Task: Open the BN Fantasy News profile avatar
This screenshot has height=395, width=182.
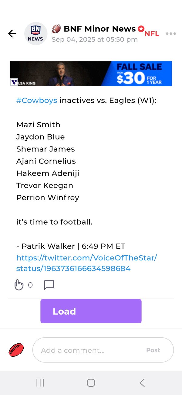Action: tap(36, 34)
